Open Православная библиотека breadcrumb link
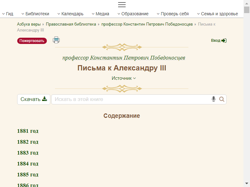Viewport: 250px width, 187px height. pyautogui.click(x=71, y=24)
